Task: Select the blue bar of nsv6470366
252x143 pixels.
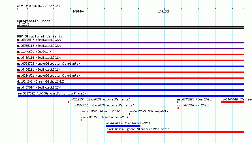Action: 123,126
